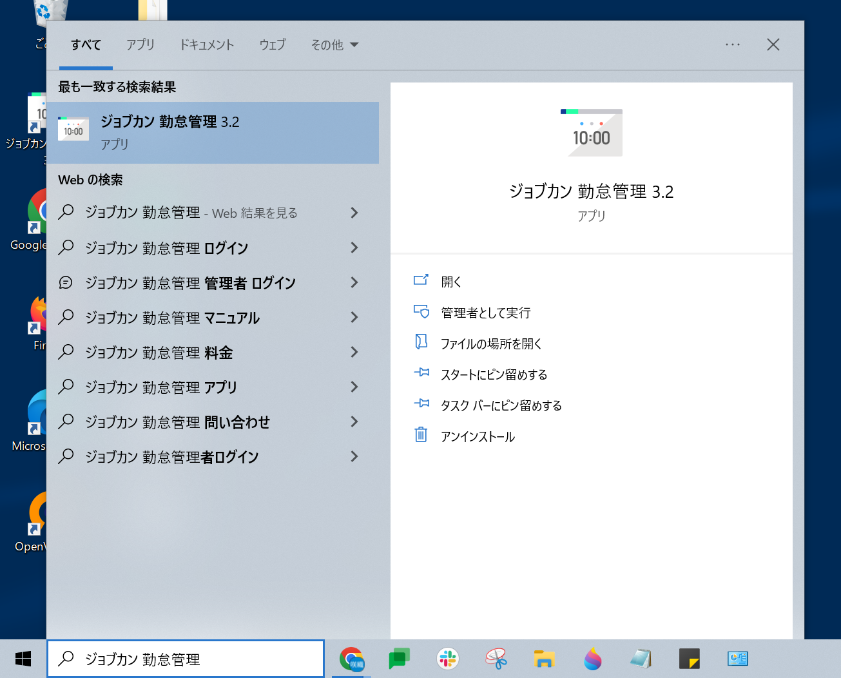Click the large ジョブカン app icon in preview pane
This screenshot has width=841, height=678.
592,132
